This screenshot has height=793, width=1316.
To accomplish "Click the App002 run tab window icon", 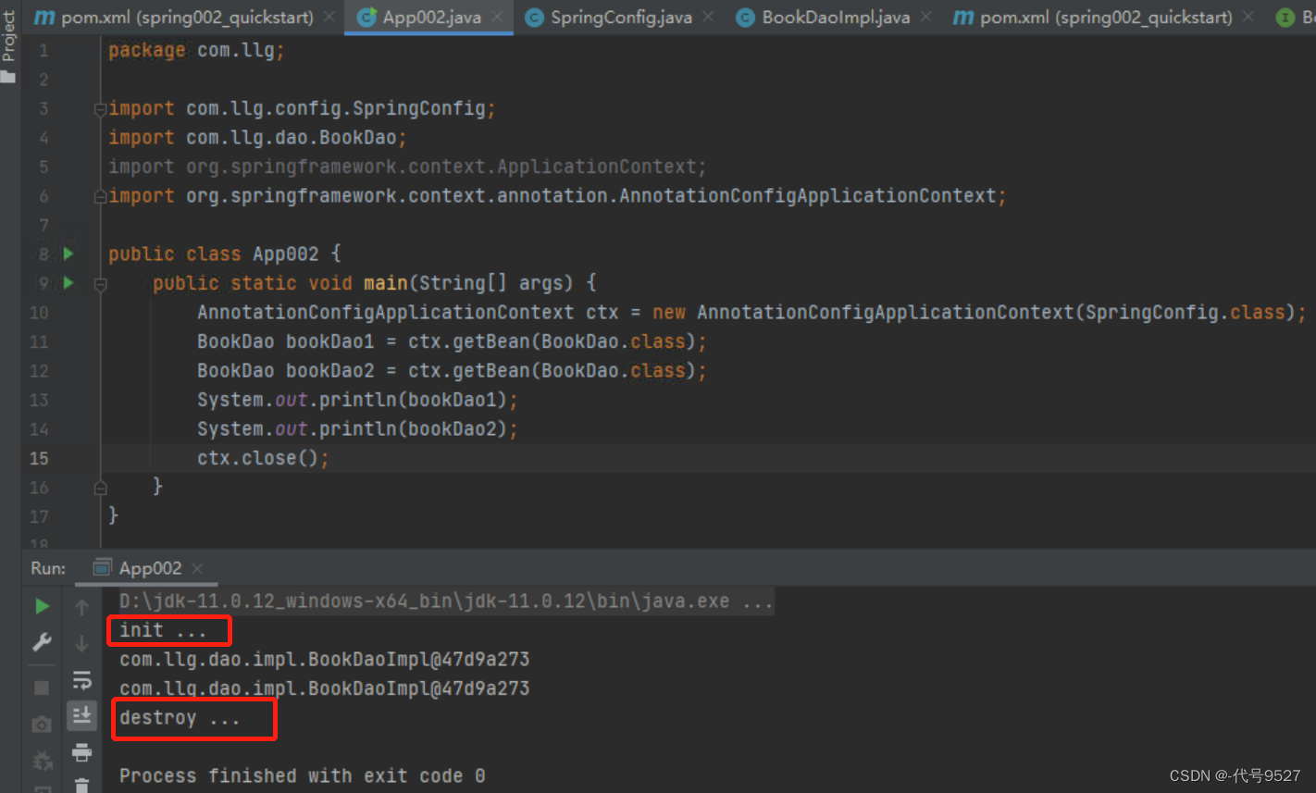I will click(103, 567).
